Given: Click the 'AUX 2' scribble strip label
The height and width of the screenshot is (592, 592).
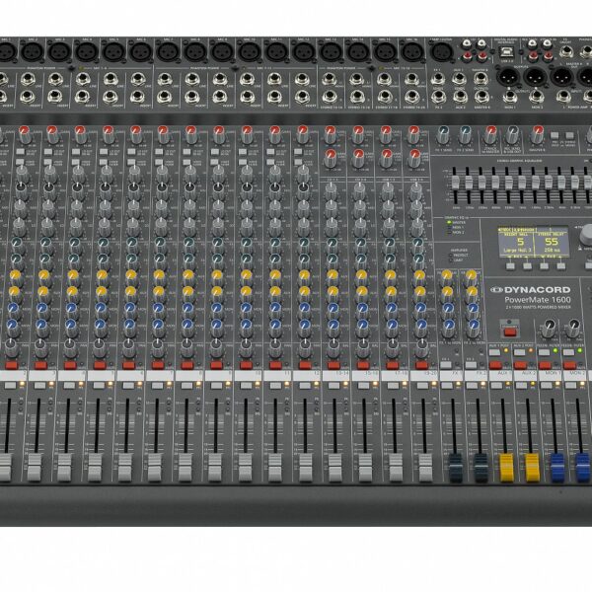Looking at the screenshot, I should (x=528, y=373).
